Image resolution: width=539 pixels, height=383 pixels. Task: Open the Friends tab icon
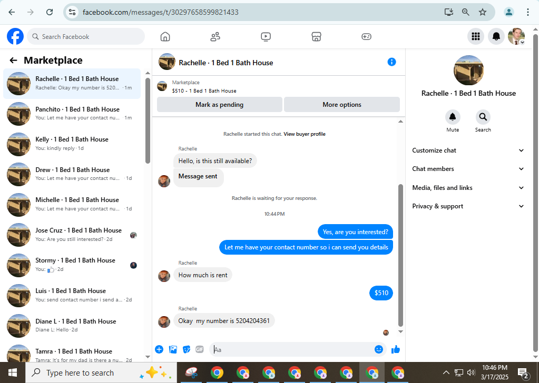point(215,36)
